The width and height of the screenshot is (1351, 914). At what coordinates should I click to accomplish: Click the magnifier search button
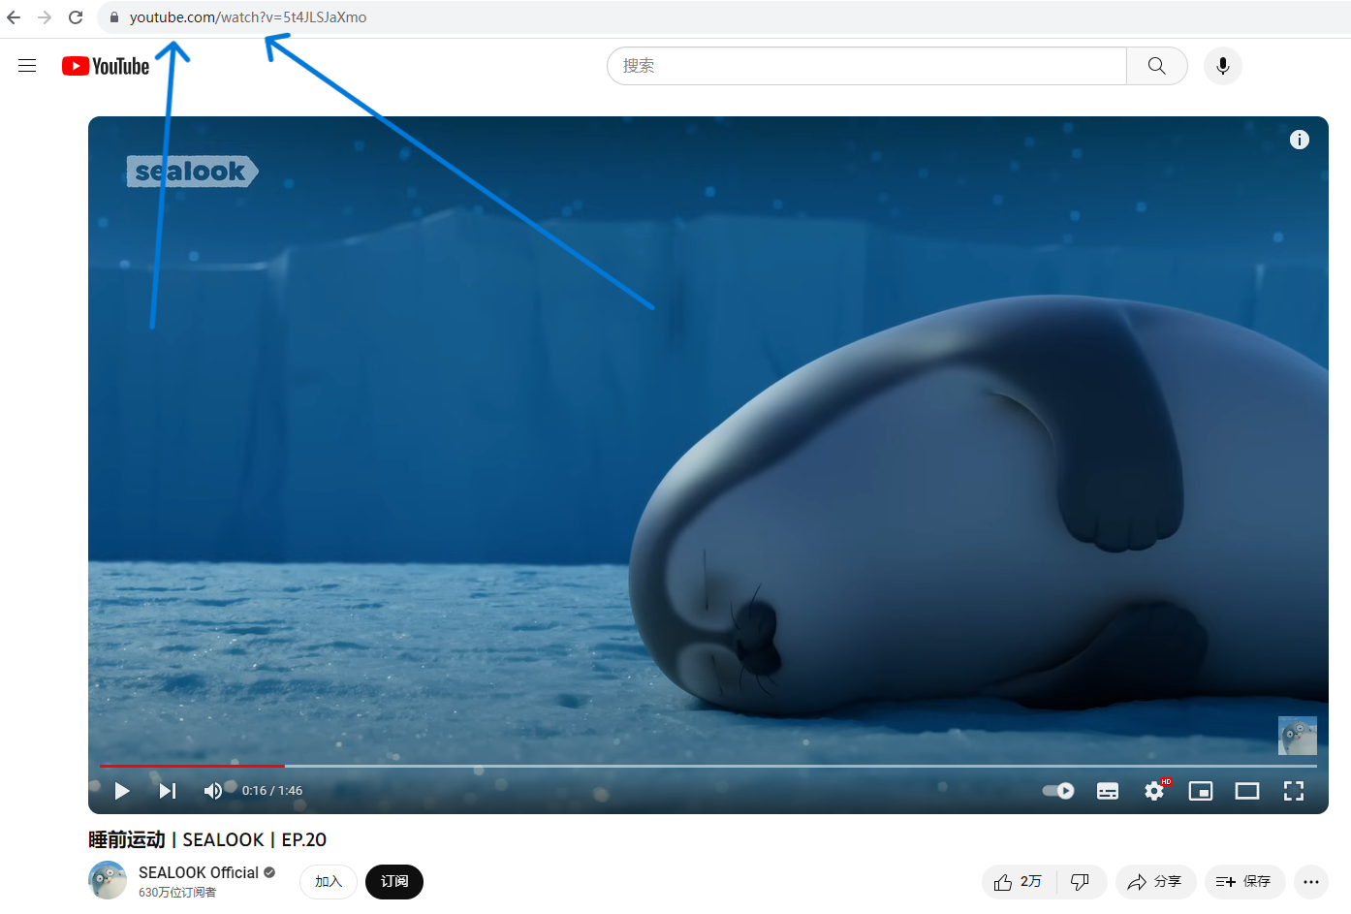[x=1156, y=66]
